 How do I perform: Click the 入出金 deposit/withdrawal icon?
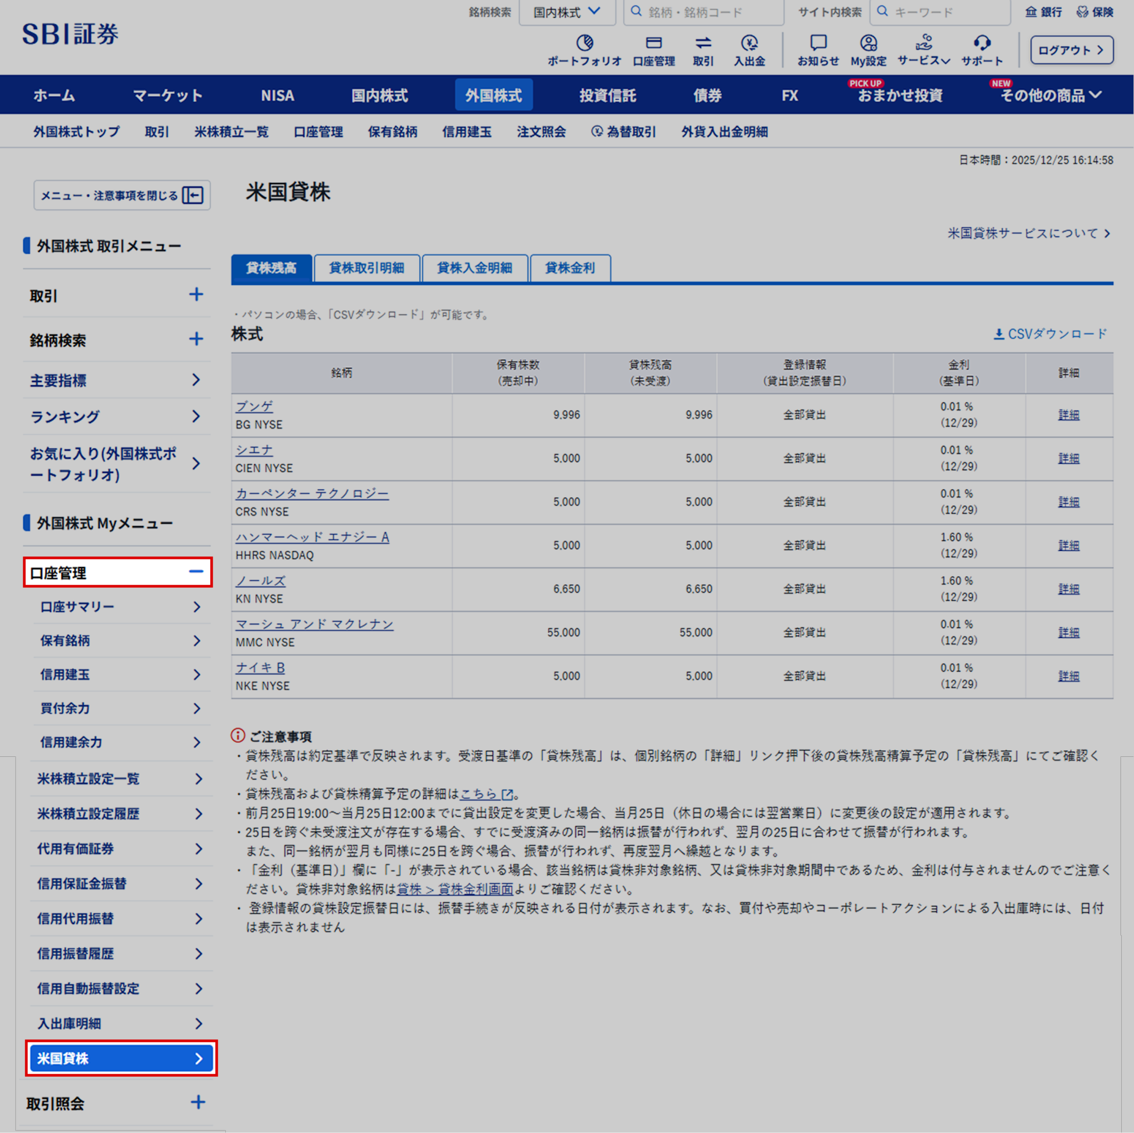pos(750,50)
